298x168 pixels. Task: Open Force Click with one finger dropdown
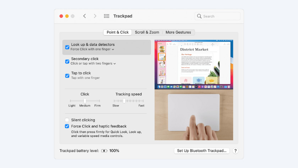92,49
